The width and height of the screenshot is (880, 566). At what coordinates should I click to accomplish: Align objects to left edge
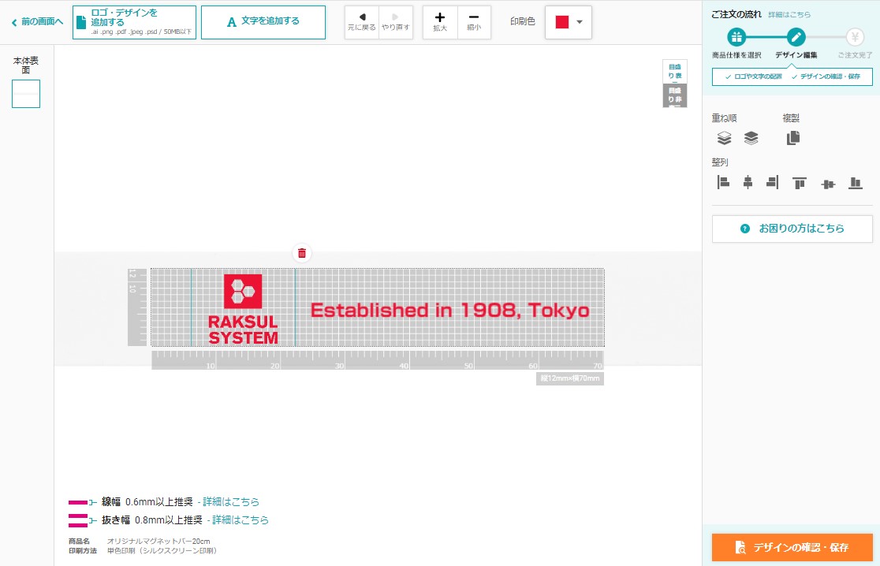(x=723, y=182)
